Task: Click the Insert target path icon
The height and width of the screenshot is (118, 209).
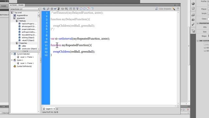Action: pyautogui.click(x=52, y=9)
